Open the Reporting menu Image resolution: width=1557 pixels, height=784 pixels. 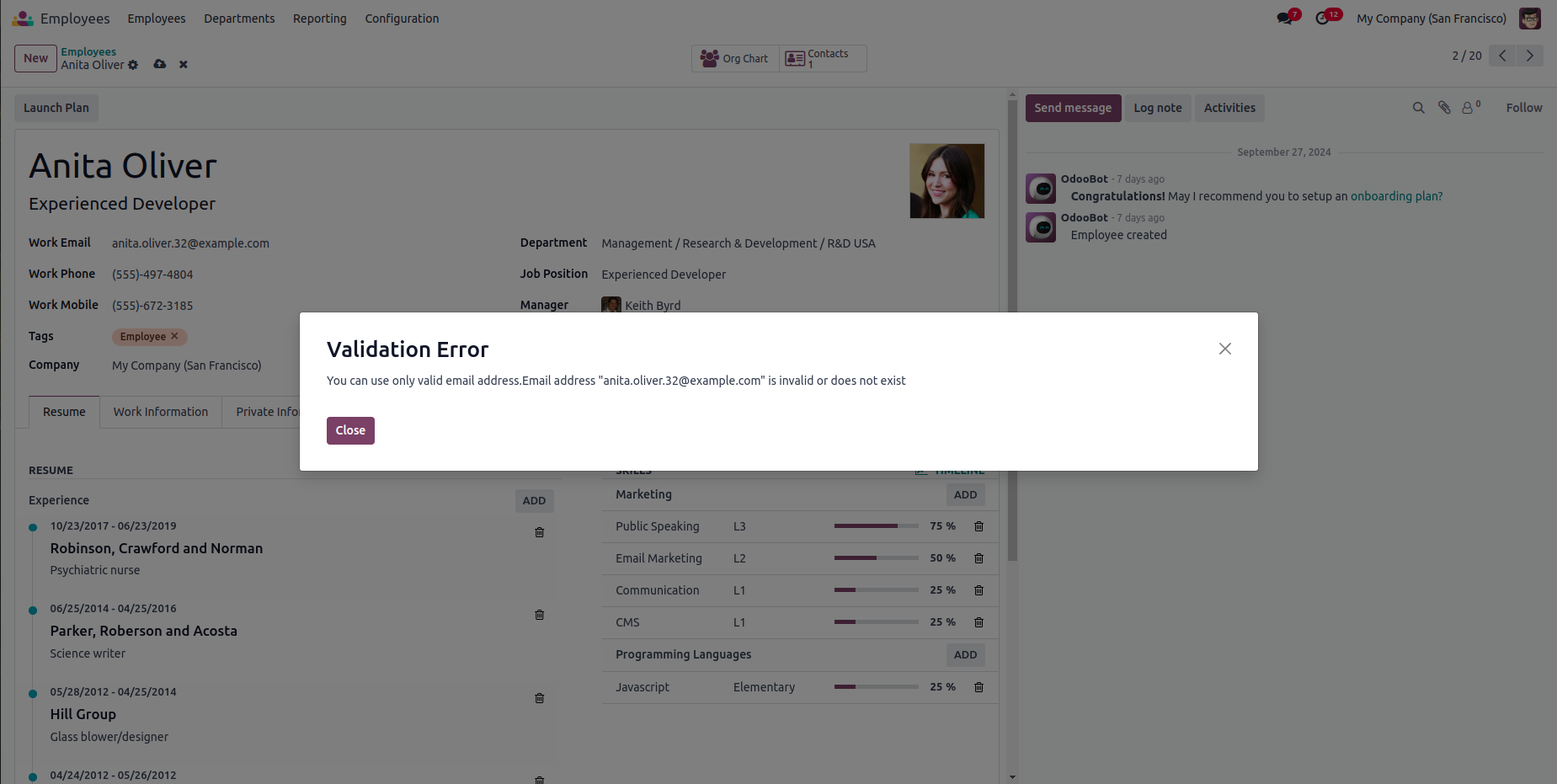(x=319, y=19)
